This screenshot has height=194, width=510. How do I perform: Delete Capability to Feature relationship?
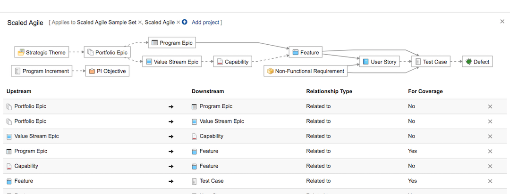click(490, 166)
